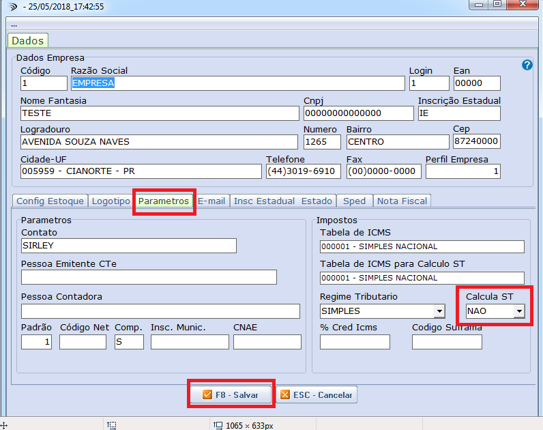The height and width of the screenshot is (430, 543).
Task: Open the Logotipo tab
Action: [111, 201]
